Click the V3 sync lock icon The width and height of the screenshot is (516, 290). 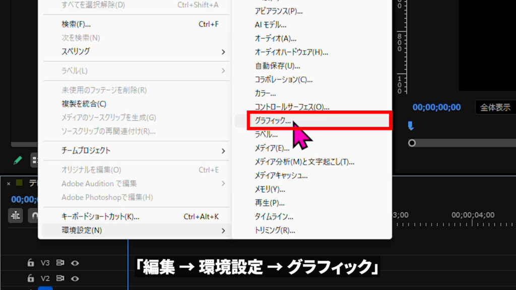coord(60,263)
